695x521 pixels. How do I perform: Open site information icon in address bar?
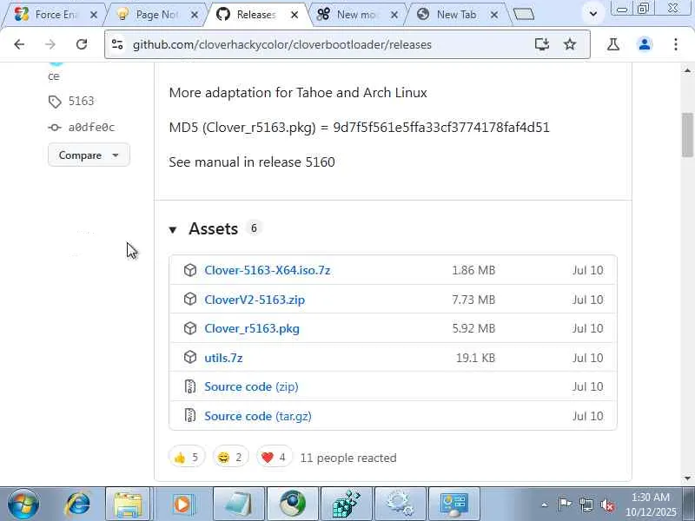click(x=117, y=44)
